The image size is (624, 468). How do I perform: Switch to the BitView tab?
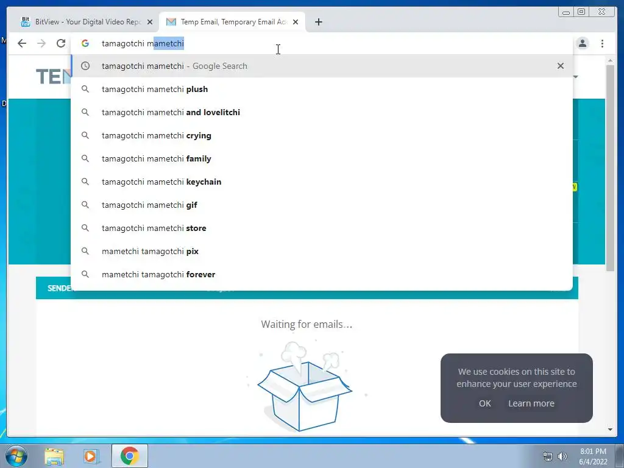pyautogui.click(x=87, y=22)
